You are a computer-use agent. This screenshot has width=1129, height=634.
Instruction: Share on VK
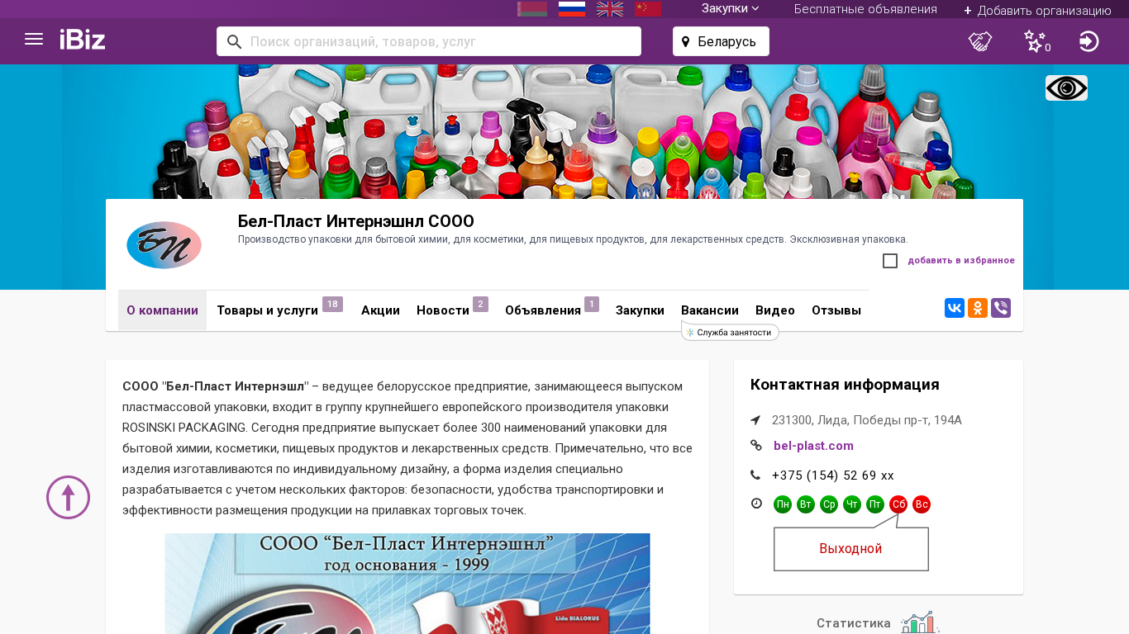coord(955,308)
